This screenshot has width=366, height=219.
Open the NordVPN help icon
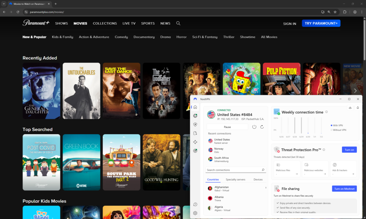[195, 204]
